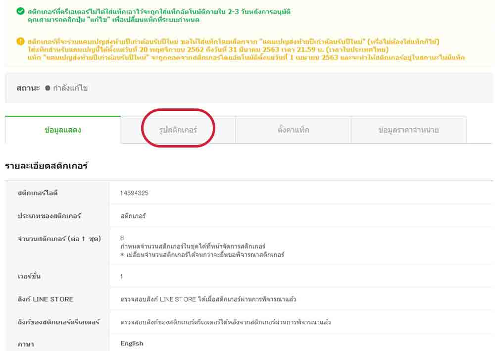Click the sticker count value 8
The height and width of the screenshot is (351, 495).
pos(122,238)
